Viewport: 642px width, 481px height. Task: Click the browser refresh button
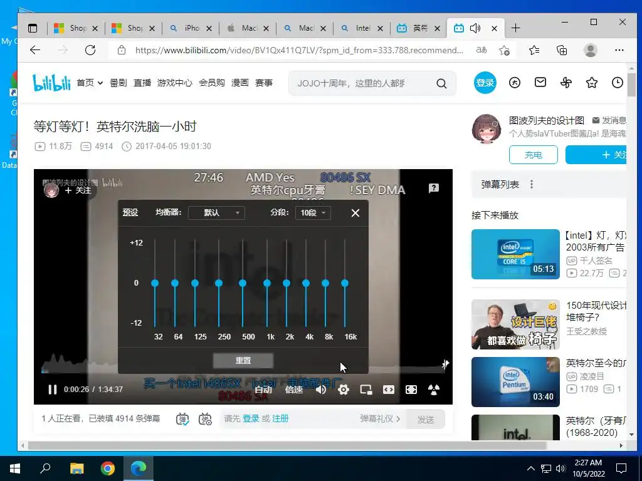[90, 50]
